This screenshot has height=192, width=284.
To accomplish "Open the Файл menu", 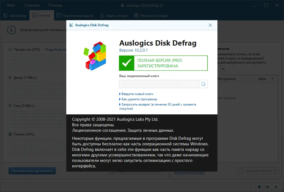I will pos(11,5).
